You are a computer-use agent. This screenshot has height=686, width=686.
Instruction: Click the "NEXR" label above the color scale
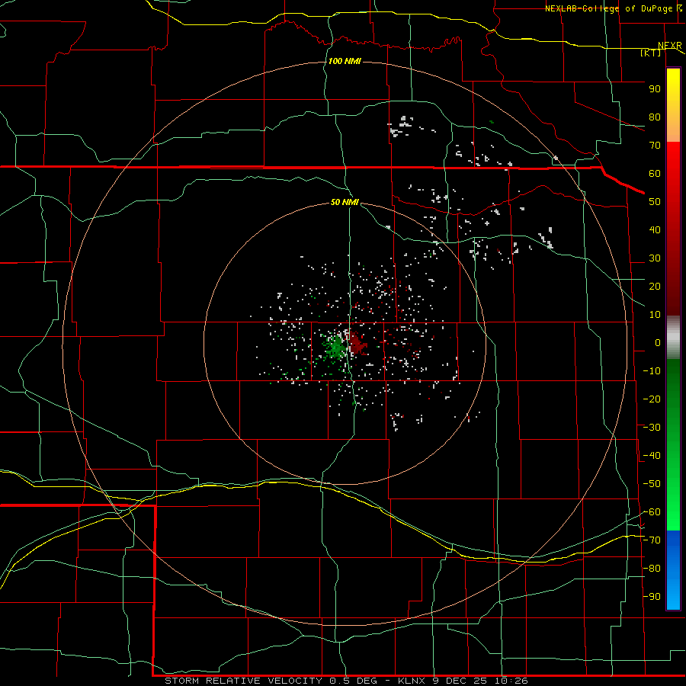coord(669,46)
